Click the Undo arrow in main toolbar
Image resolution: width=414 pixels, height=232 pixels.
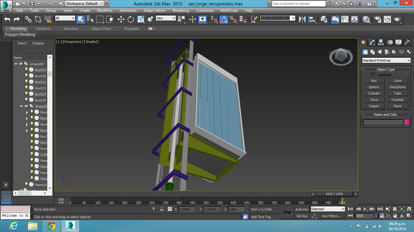pyautogui.click(x=7, y=19)
